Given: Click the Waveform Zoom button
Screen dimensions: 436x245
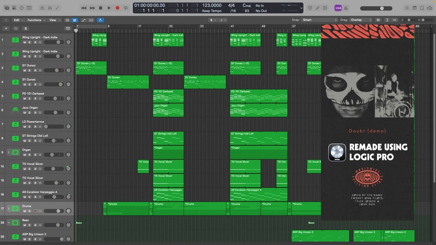Looking at the screenshot, I should click(x=378, y=20).
